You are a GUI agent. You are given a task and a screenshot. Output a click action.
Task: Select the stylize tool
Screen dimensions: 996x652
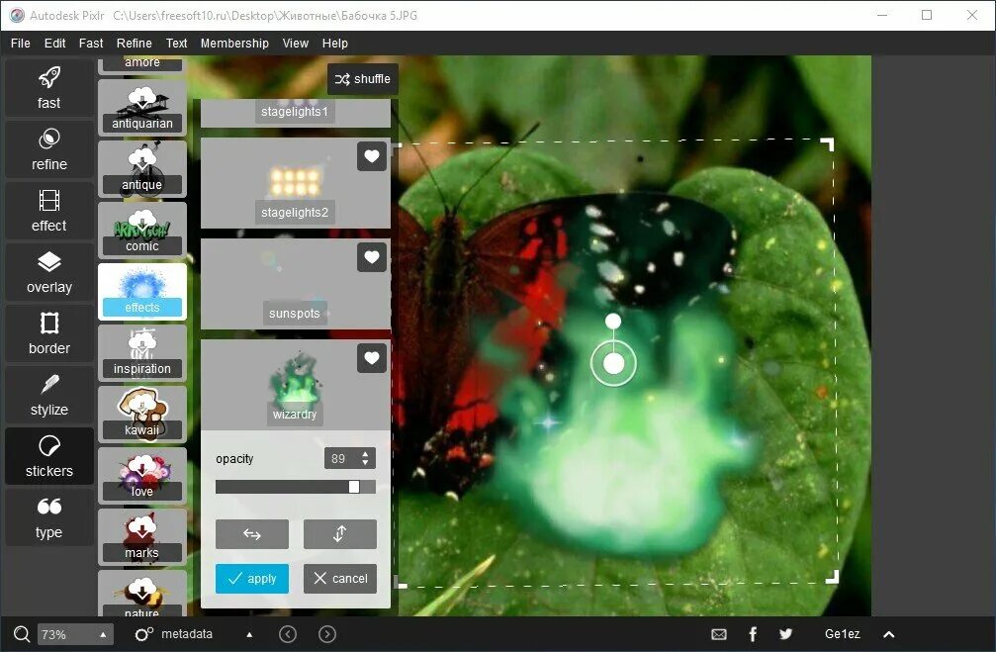pos(48,395)
